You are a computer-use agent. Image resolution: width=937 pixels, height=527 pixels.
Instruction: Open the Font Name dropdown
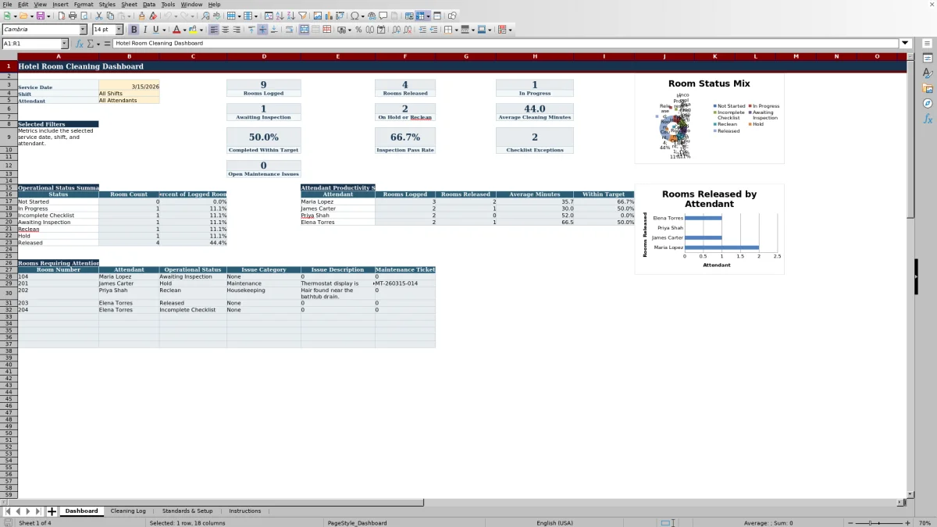click(x=83, y=30)
